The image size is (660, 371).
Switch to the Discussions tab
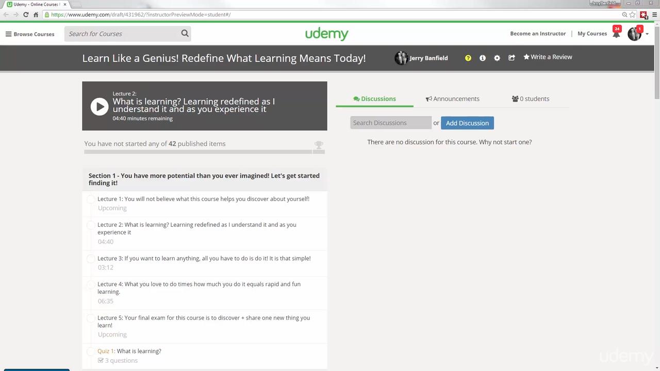click(x=374, y=98)
